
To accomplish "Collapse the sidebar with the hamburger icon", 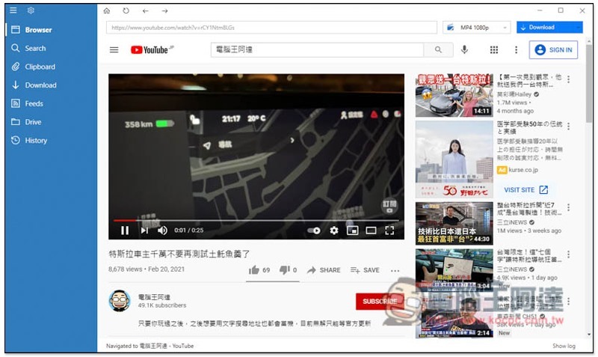I will (14, 10).
